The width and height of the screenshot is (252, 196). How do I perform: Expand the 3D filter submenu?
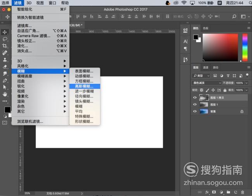[40, 61]
